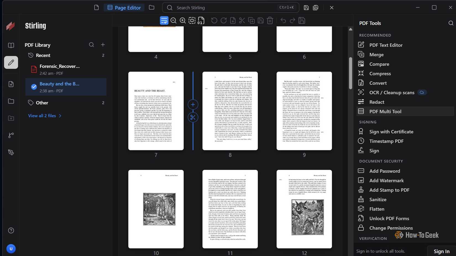456x256 pixels.
Task: Add a file with PDF Library plus icon
Action: pos(103,45)
